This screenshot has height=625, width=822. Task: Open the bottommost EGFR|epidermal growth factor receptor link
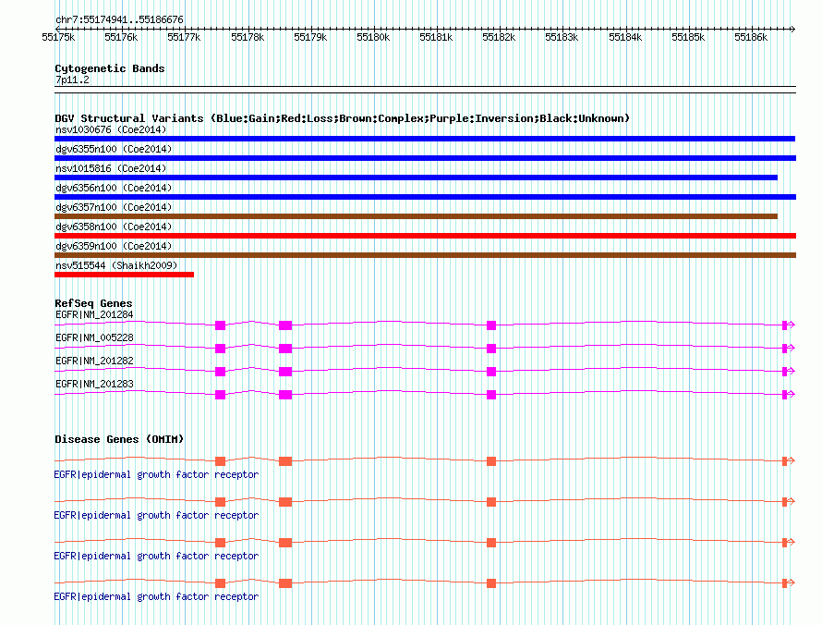156,597
